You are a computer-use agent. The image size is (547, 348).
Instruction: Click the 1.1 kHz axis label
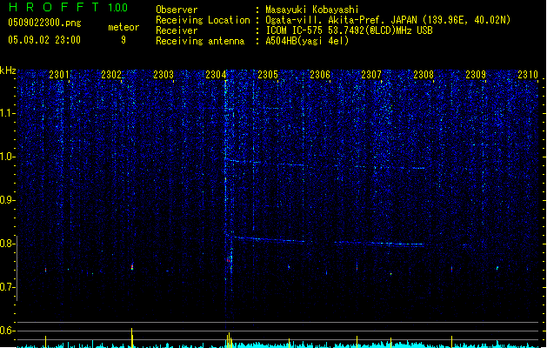coord(8,113)
